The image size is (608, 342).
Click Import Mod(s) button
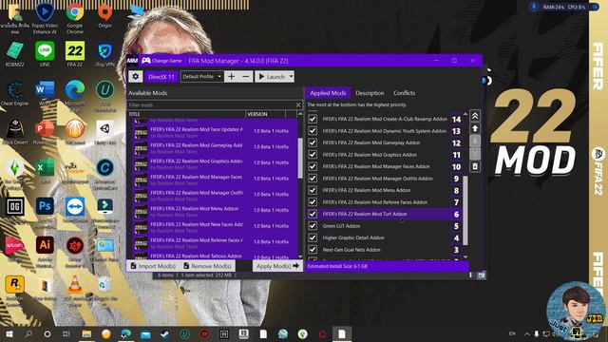[x=153, y=266]
